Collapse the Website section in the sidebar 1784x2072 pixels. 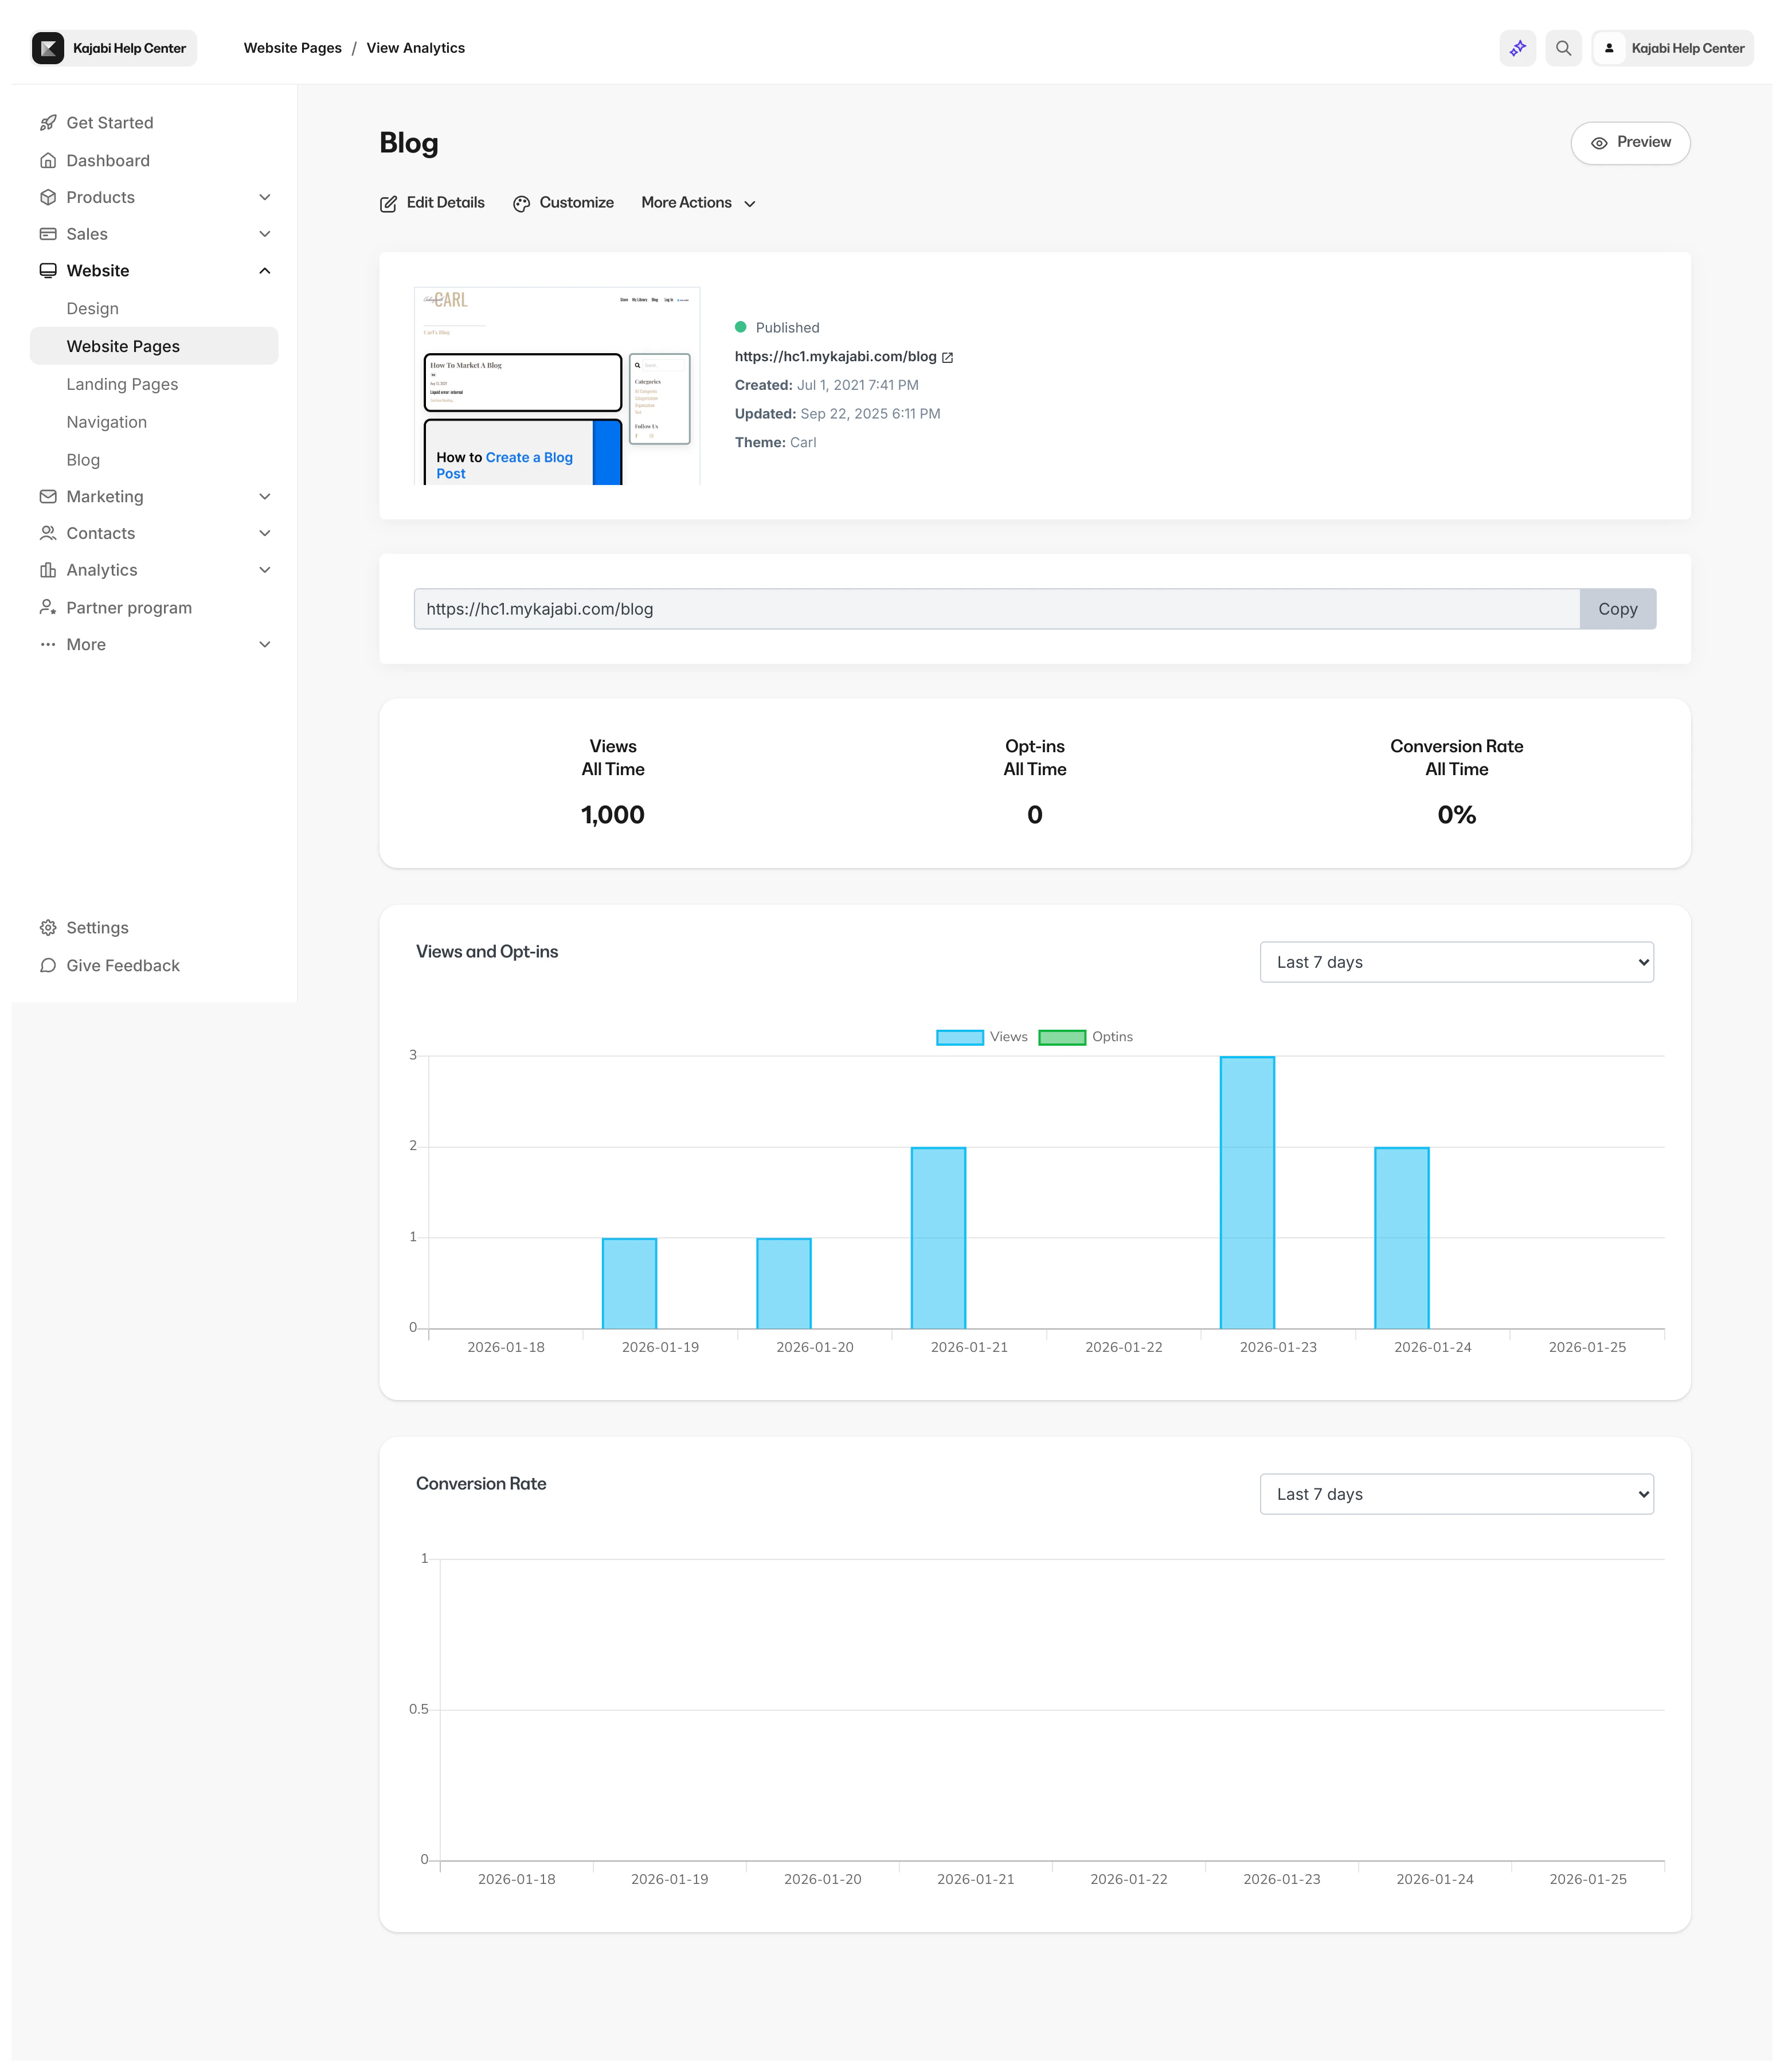264,270
